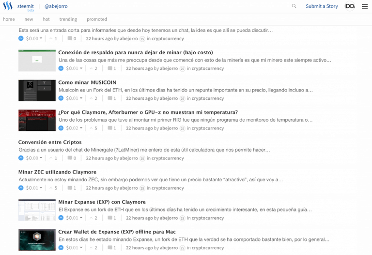Switch to the promoted tab
The width and height of the screenshot is (372, 255).
(x=97, y=19)
